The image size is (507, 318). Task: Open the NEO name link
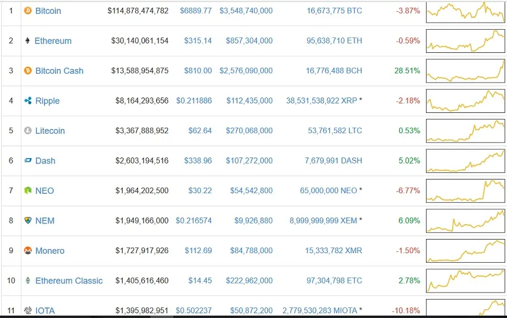pyautogui.click(x=45, y=191)
